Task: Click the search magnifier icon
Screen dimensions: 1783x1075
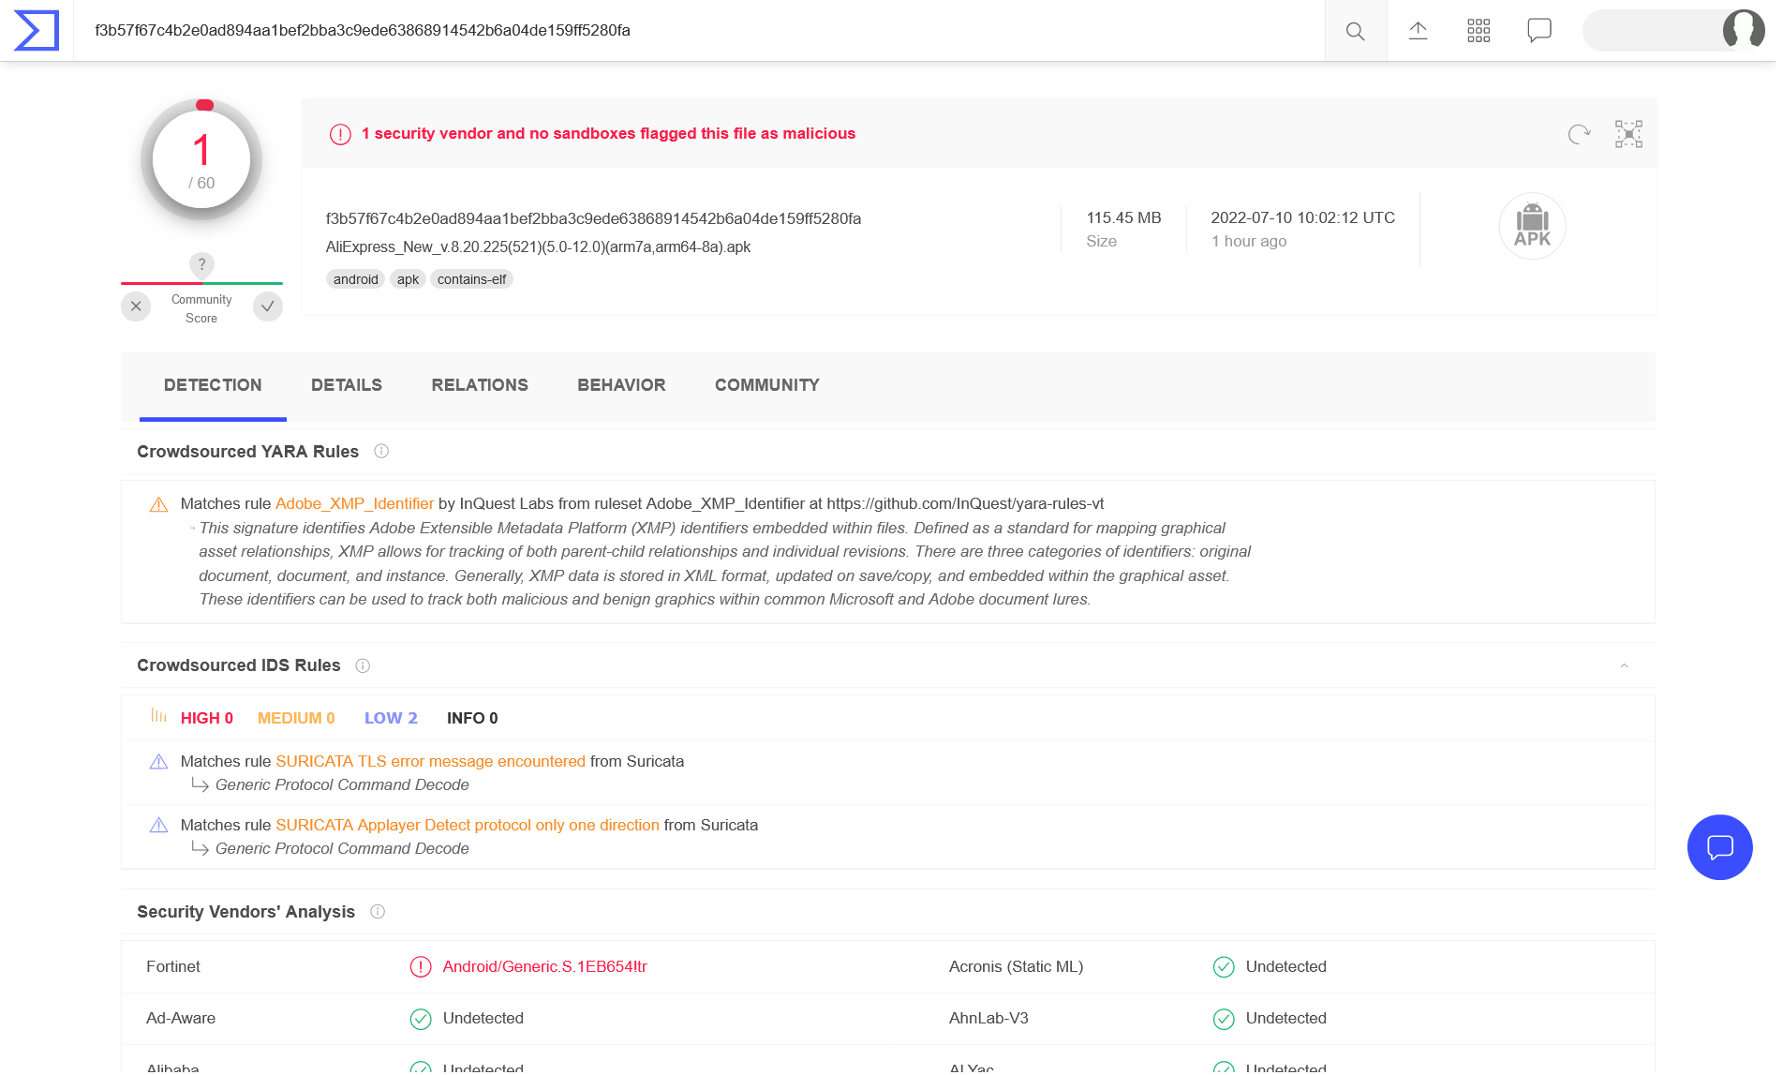Action: pyautogui.click(x=1355, y=31)
